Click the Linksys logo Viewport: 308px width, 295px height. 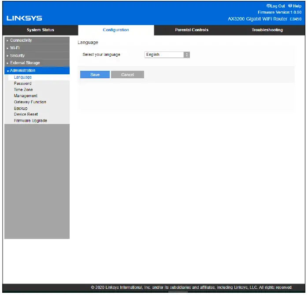click(24, 18)
